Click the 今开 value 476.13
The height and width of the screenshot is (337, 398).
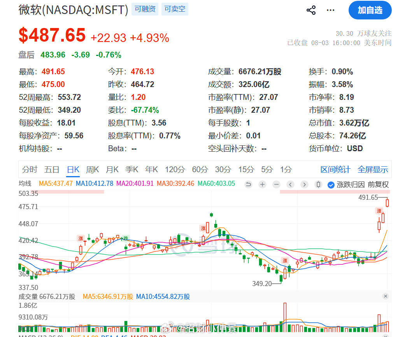pyautogui.click(x=142, y=72)
